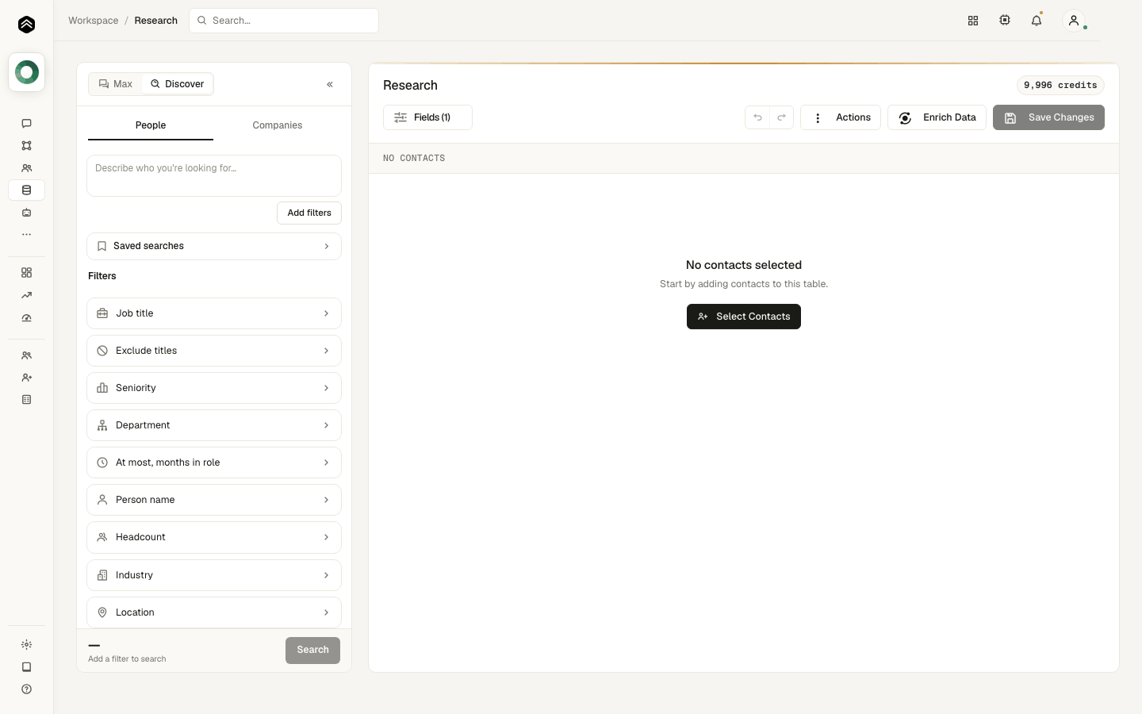Click the add-user icon in sidebar
The image size is (1142, 714).
coord(26,378)
